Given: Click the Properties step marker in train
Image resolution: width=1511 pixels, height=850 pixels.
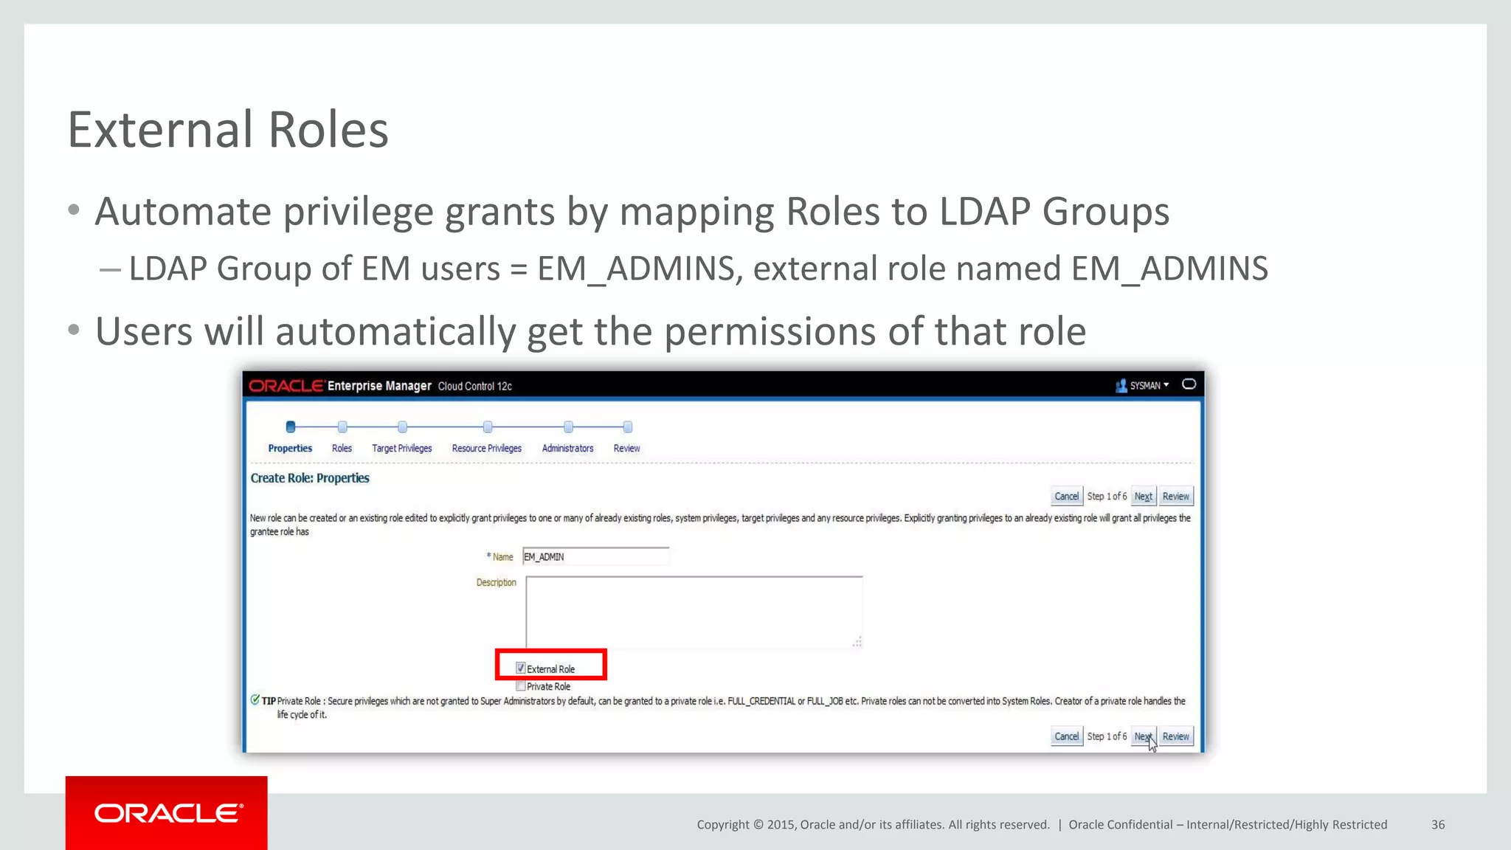Looking at the screenshot, I should pyautogui.click(x=291, y=426).
